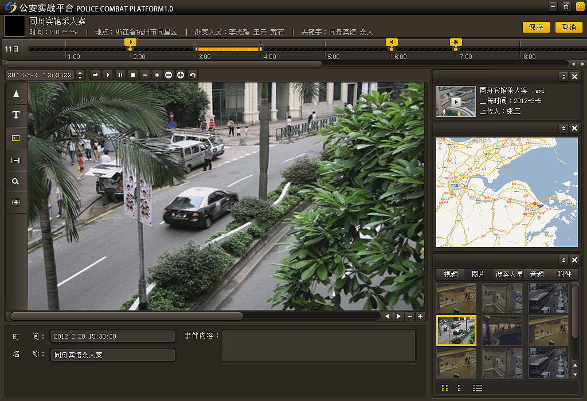Switch to grid thumbnail view
The width and height of the screenshot is (587, 401).
(x=445, y=388)
